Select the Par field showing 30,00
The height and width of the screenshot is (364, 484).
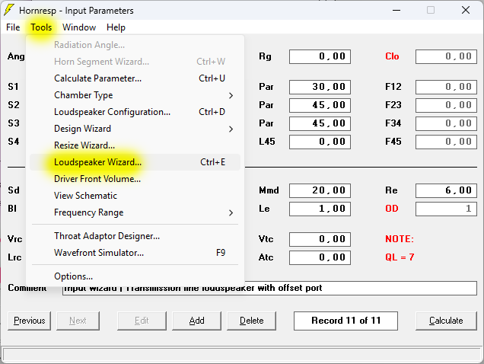click(x=320, y=87)
